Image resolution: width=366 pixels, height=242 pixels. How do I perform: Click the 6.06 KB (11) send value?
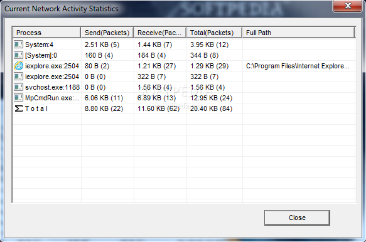point(104,98)
